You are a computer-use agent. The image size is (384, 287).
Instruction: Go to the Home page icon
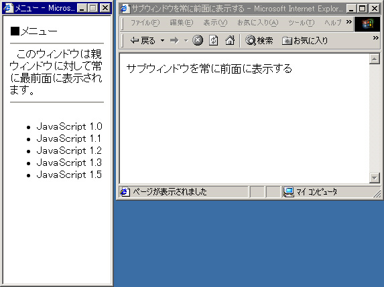coord(230,40)
